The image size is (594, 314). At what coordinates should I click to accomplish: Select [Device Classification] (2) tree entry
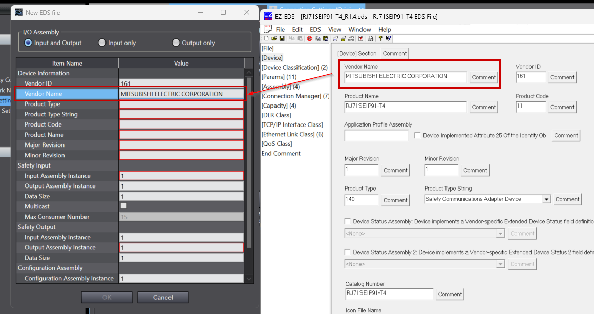coord(294,68)
